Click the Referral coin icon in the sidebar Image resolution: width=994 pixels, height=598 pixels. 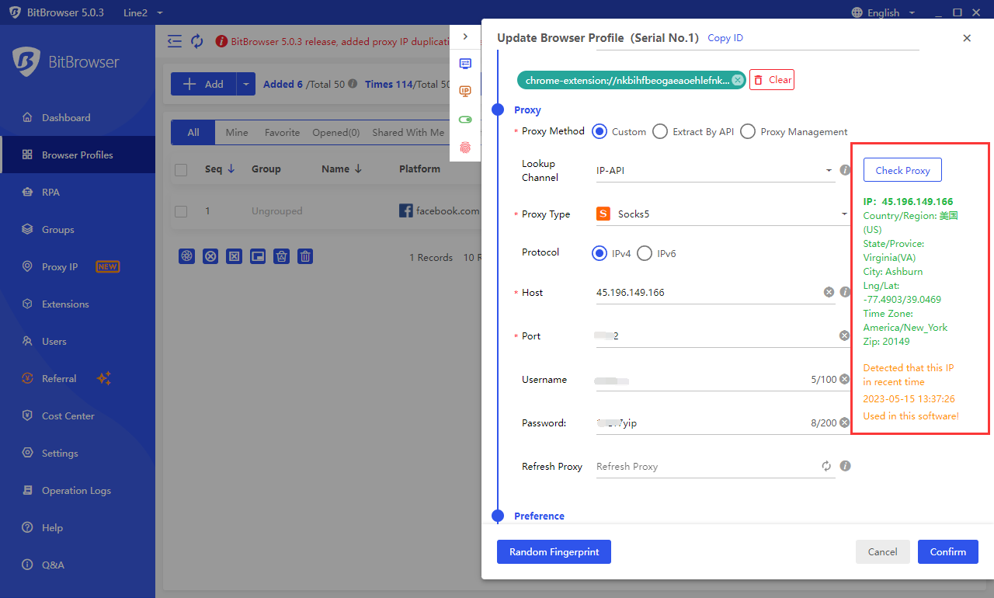tap(27, 378)
